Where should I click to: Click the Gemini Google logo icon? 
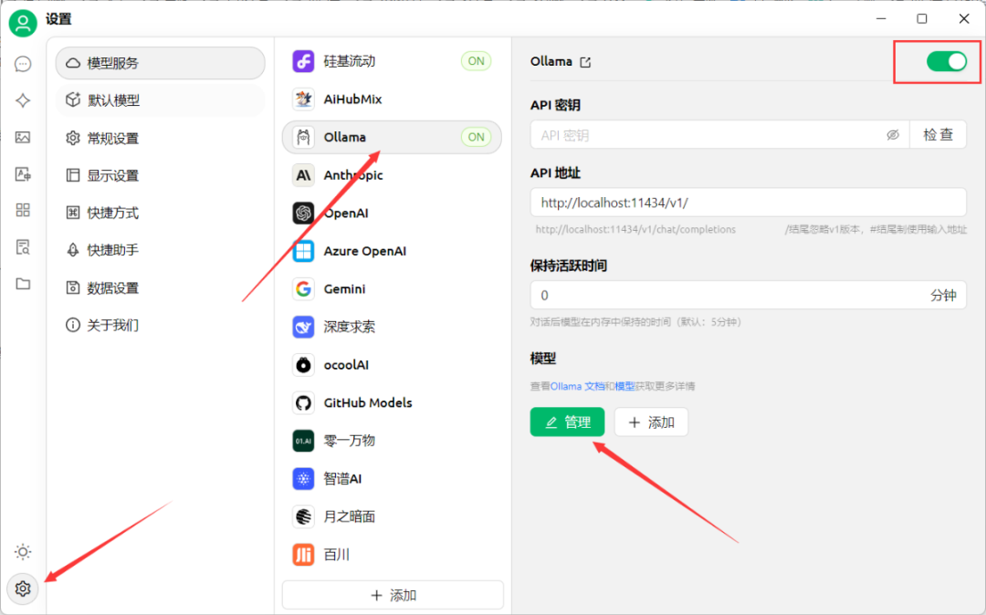pyautogui.click(x=303, y=289)
